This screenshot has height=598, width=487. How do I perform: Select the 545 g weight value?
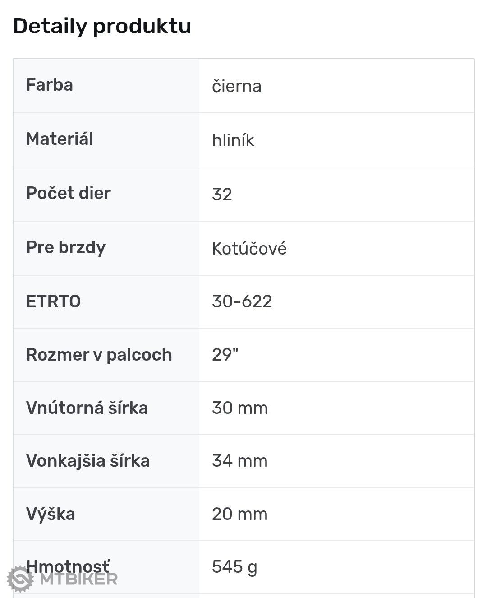234,567
